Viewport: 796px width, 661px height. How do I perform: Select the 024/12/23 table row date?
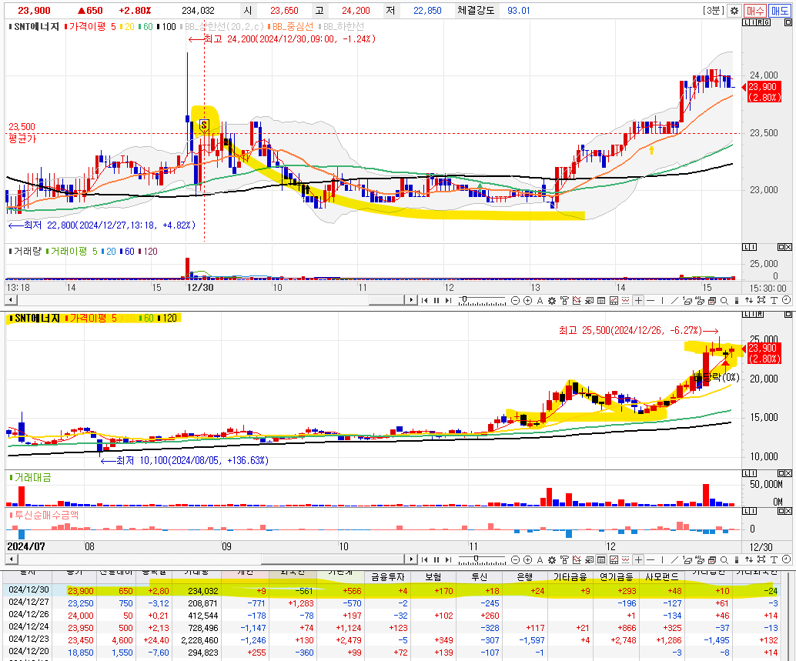[29, 640]
